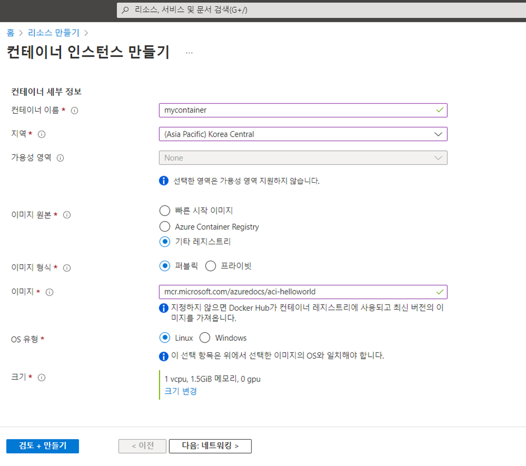Viewport: 526px width, 466px height.
Task: Click the search magnifier icon
Action: click(125, 10)
